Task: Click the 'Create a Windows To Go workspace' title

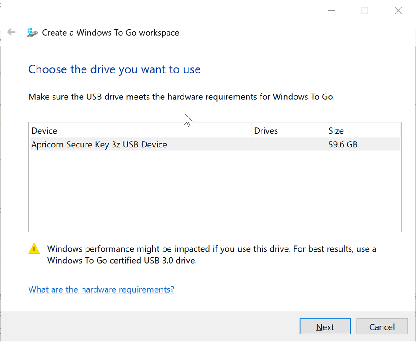Action: point(110,33)
